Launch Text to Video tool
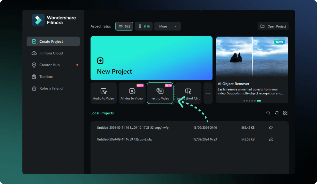Viewport: 317px width, 184px height. 160,93
